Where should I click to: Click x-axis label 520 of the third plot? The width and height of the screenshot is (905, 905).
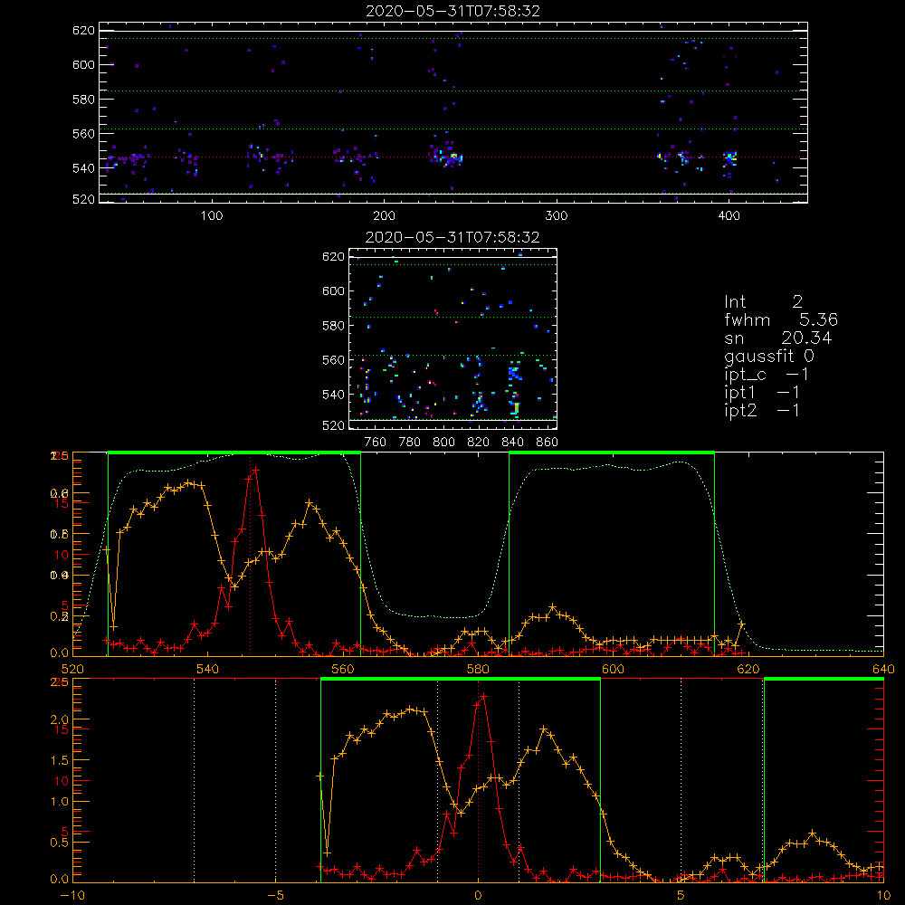(x=72, y=669)
